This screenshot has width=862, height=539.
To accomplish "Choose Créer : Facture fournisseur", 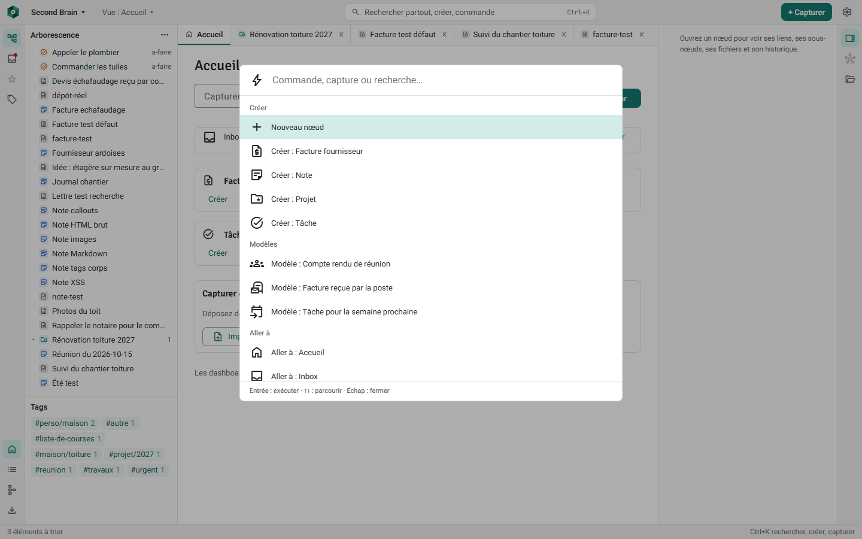I will pos(431,151).
